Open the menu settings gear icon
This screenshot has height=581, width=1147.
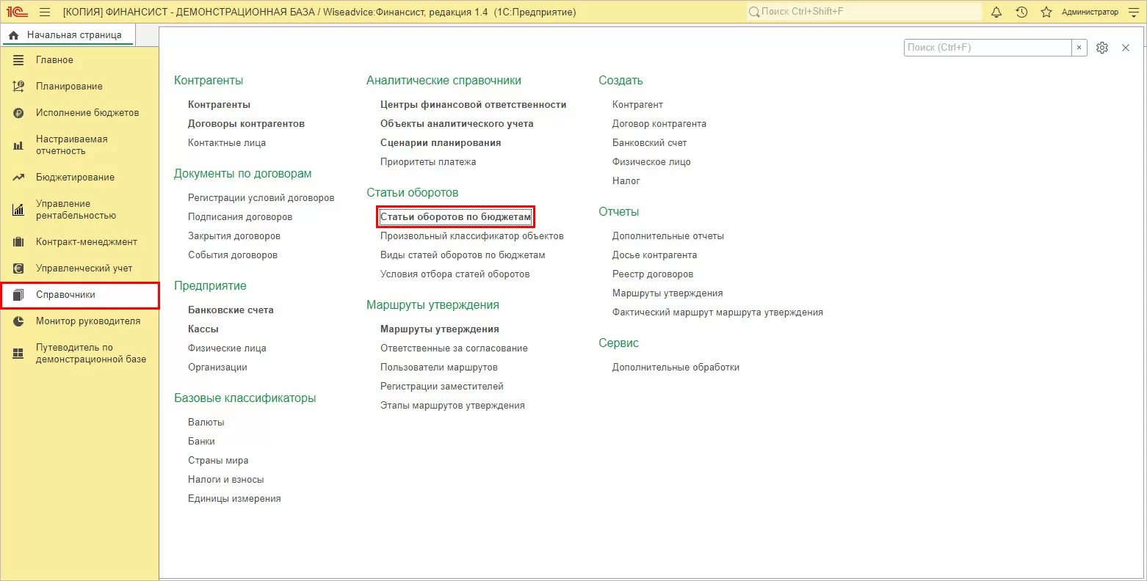(x=1102, y=48)
